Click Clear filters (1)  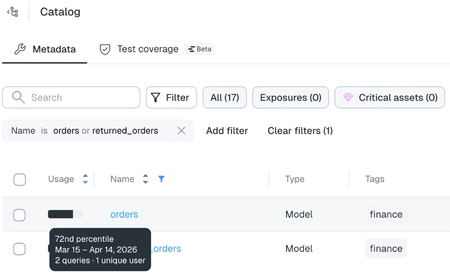(x=300, y=131)
